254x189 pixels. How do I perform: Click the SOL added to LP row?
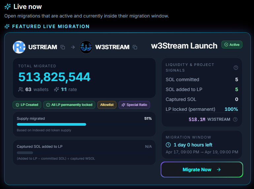click(202, 89)
